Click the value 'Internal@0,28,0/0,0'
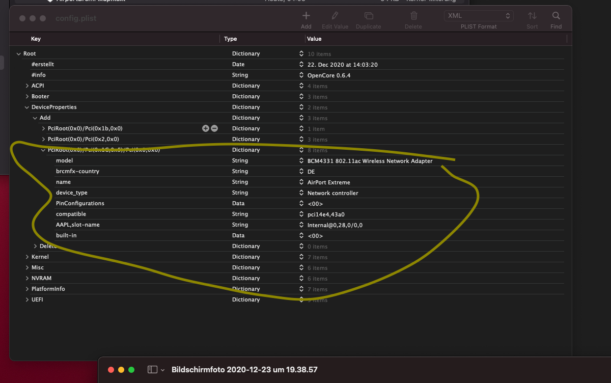The height and width of the screenshot is (383, 611). [335, 225]
